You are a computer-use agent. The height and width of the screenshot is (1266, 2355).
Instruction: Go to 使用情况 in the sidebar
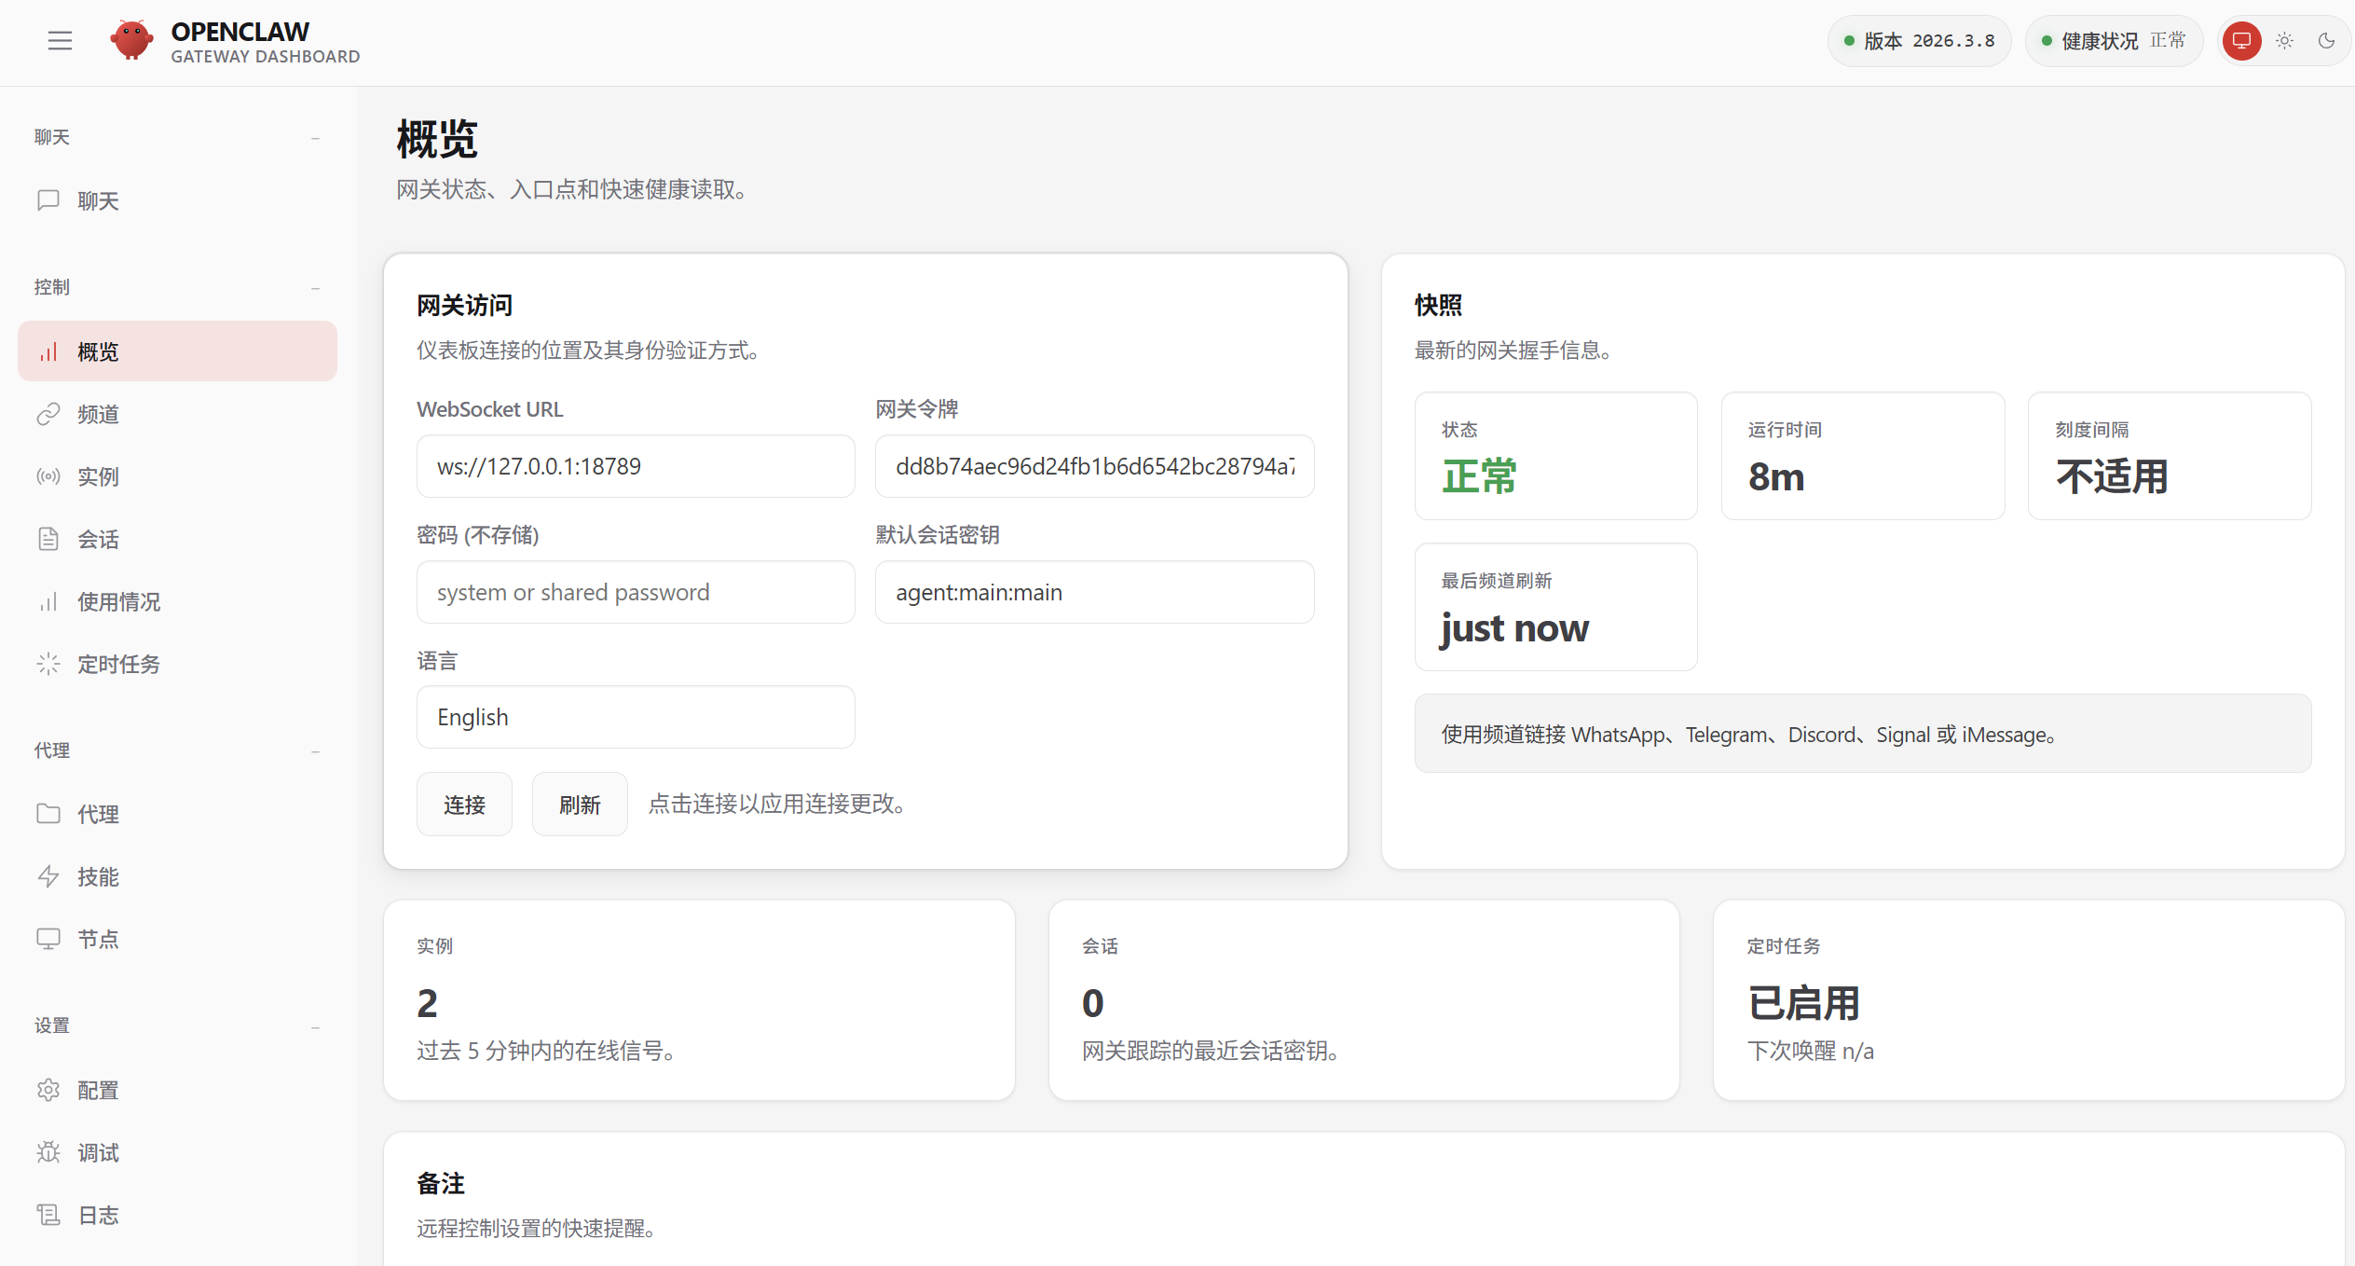tap(118, 601)
